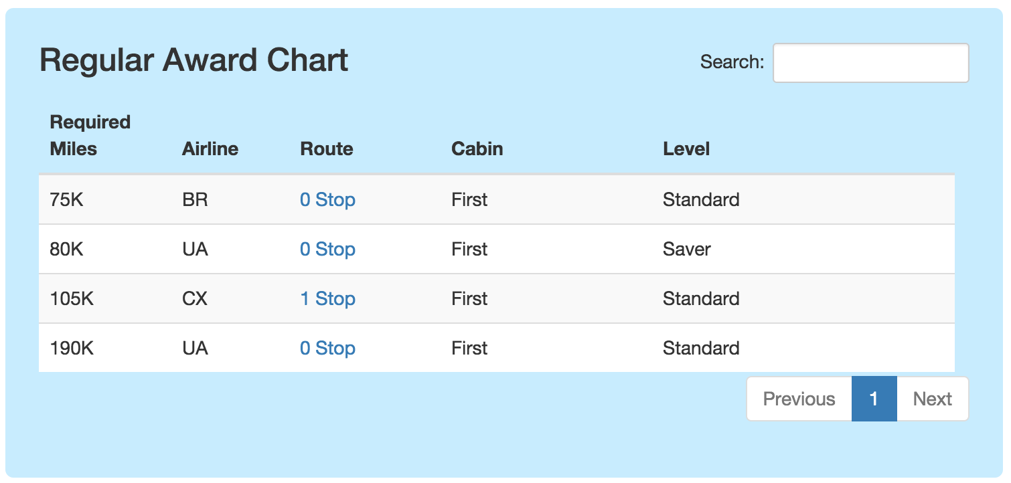Sort by Level column header

(686, 149)
